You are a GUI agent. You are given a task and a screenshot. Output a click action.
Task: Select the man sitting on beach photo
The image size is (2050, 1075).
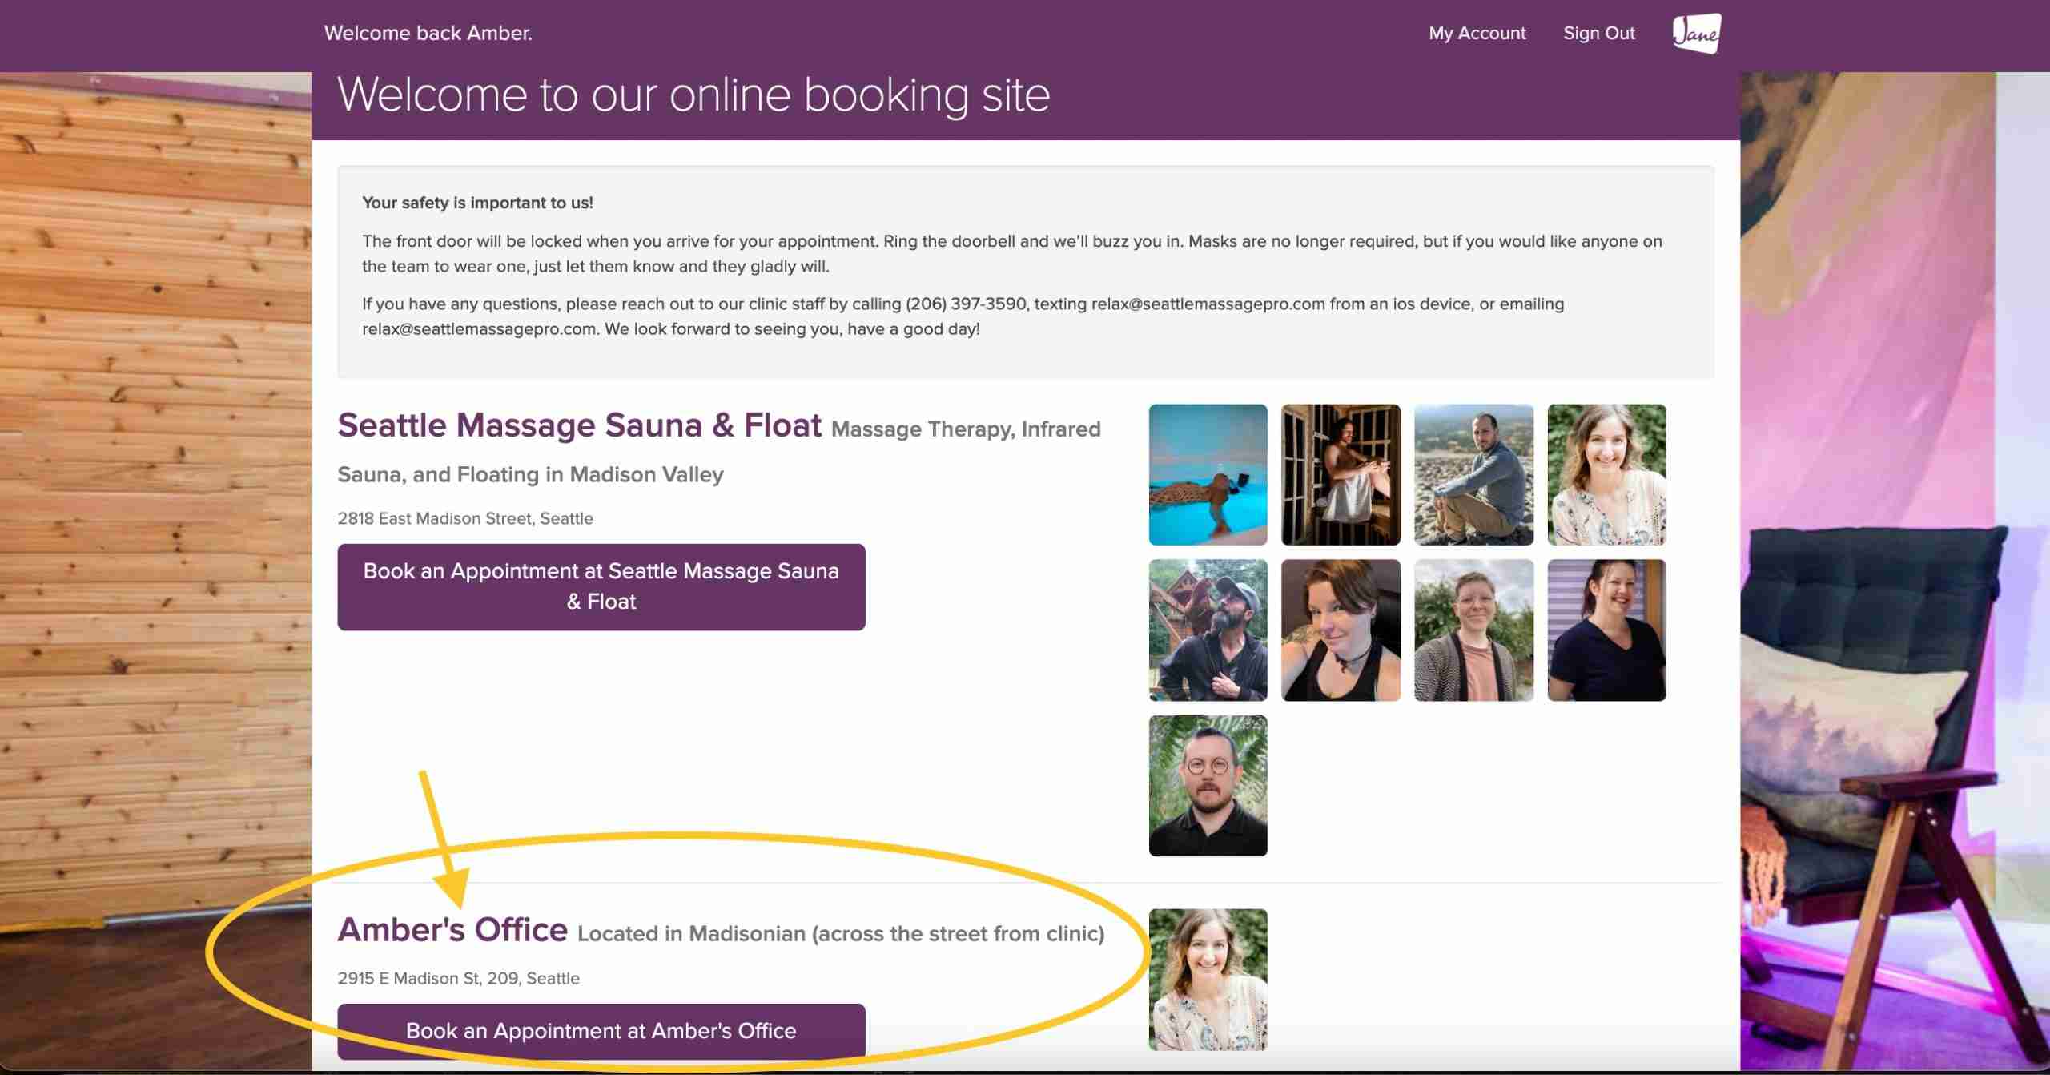click(x=1474, y=475)
